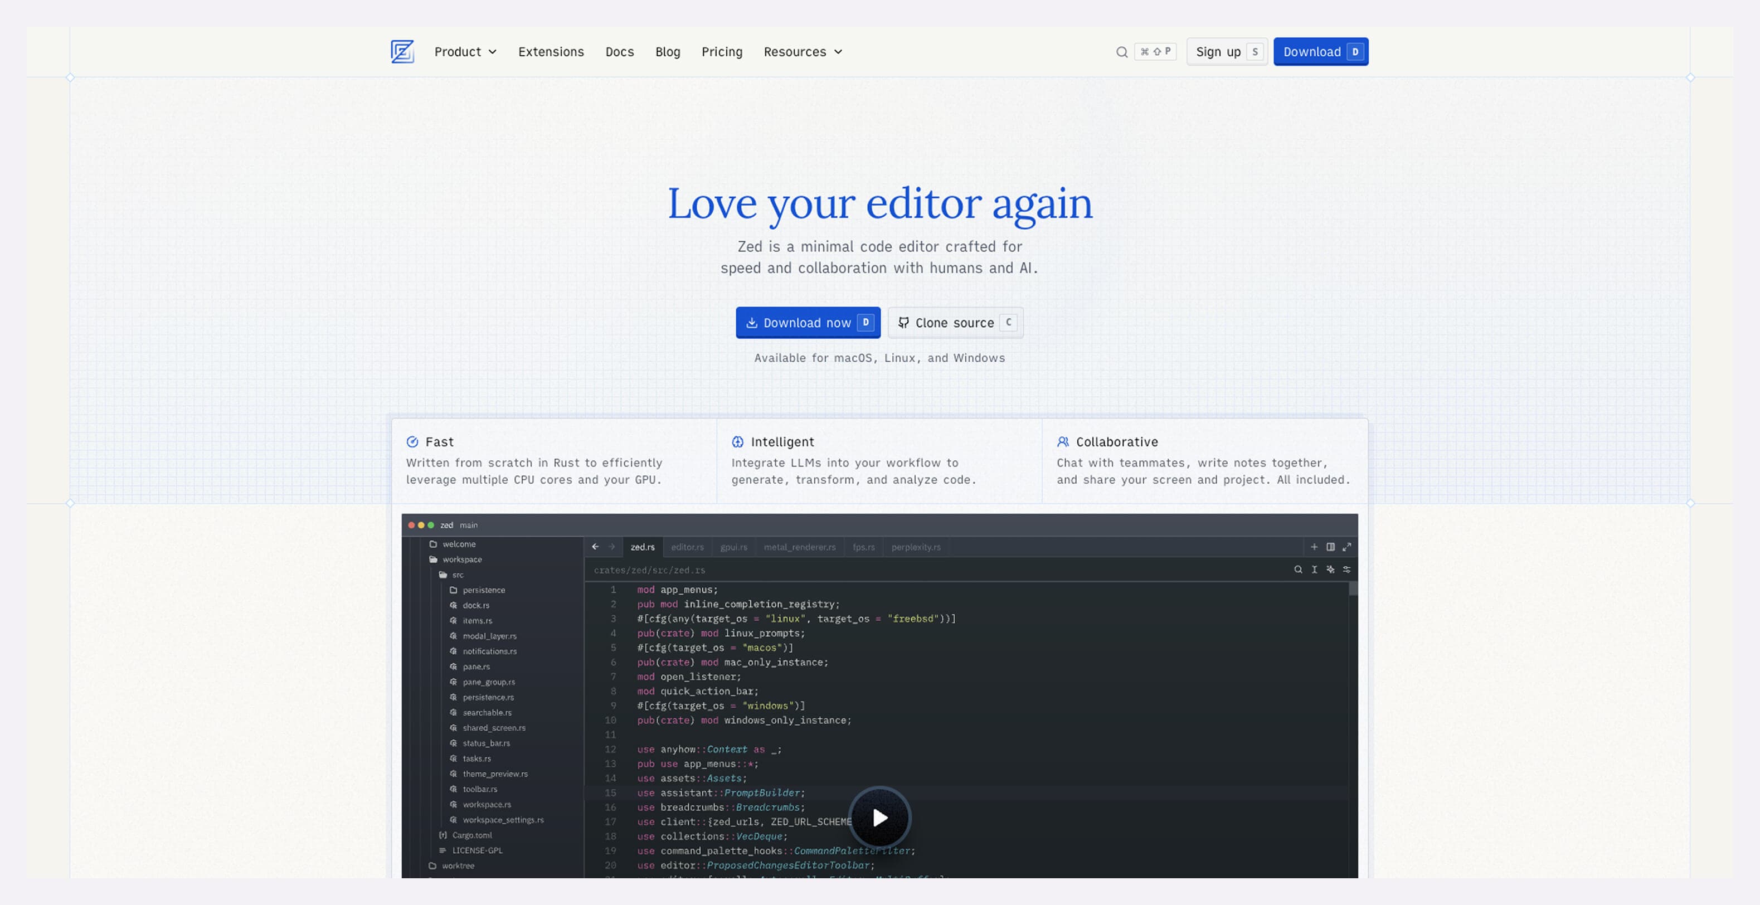Click the Clone source button

(x=955, y=323)
